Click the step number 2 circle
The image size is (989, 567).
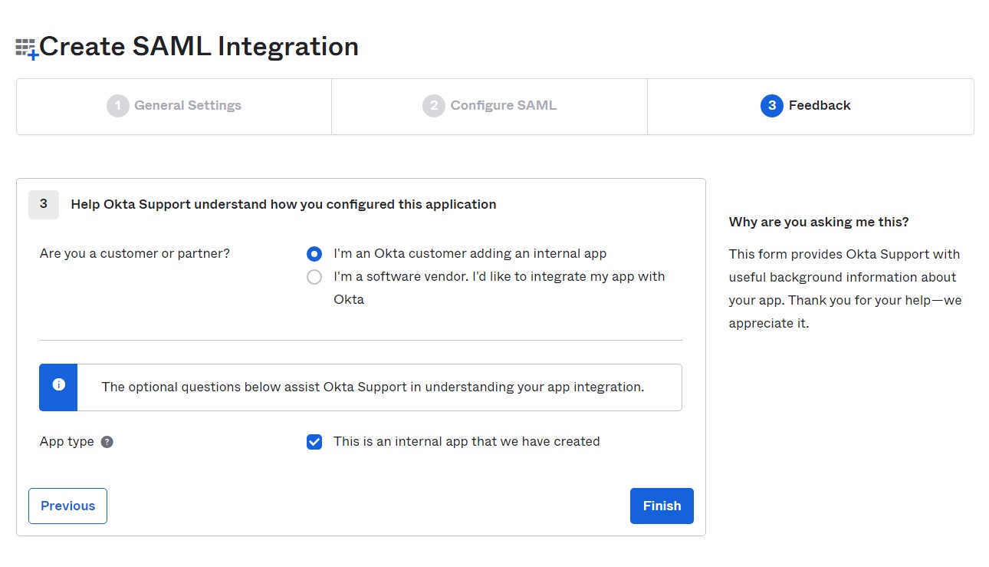coord(434,106)
